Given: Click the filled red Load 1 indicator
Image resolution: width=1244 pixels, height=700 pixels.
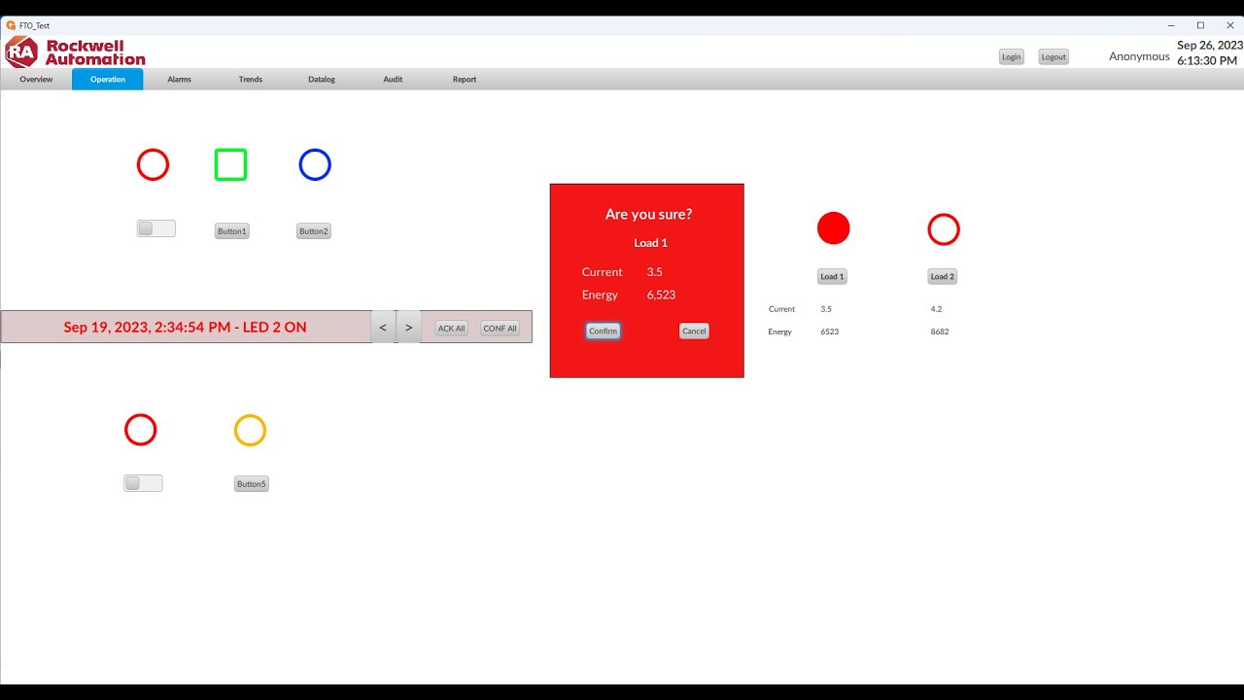Looking at the screenshot, I should [x=833, y=228].
